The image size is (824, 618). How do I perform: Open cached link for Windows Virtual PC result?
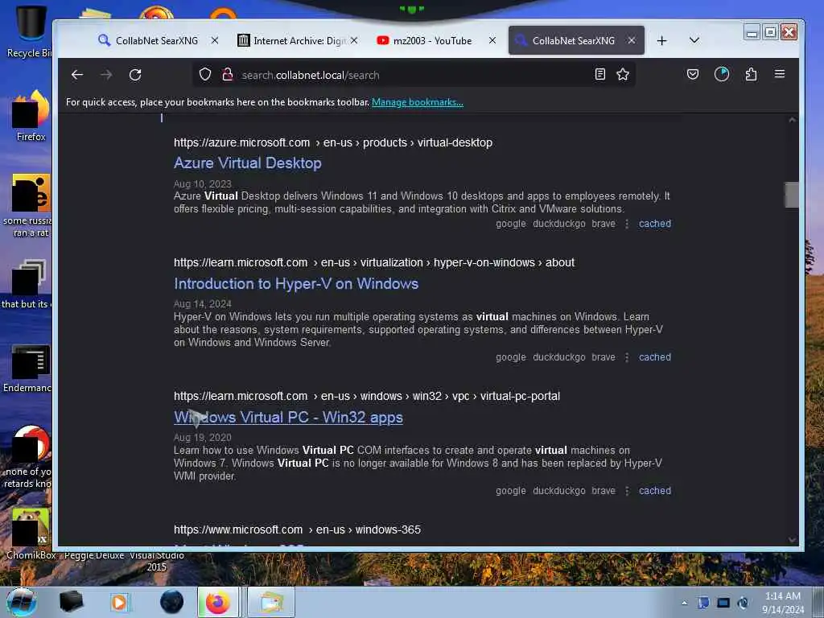(654, 490)
